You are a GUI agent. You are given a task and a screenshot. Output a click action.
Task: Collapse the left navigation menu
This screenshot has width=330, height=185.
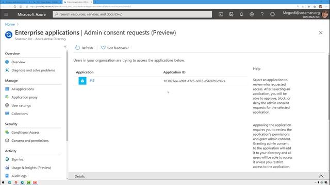pos(65,46)
